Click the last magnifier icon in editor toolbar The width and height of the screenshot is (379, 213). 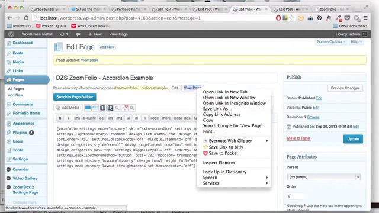132,108
